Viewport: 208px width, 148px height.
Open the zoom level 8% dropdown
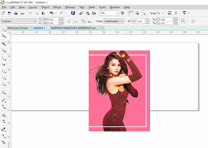[117, 13]
